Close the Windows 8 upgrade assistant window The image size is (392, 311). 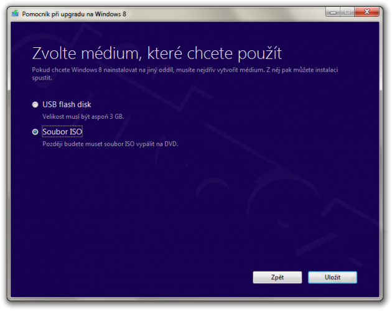click(x=366, y=11)
